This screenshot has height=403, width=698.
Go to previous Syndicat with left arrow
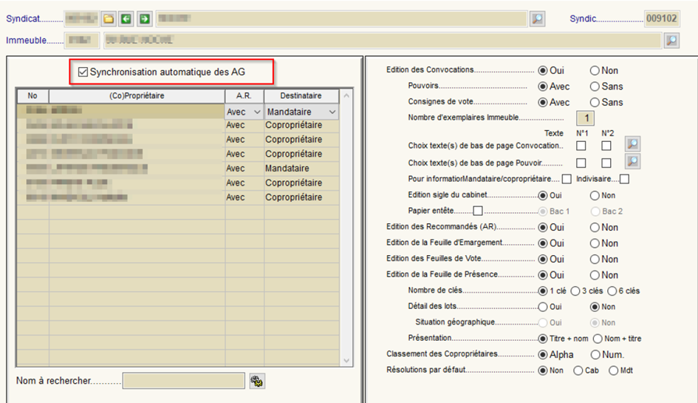click(x=126, y=18)
